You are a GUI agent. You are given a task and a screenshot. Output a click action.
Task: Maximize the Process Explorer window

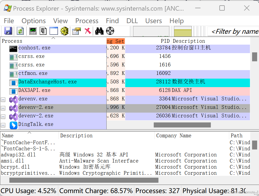[x=222, y=8]
